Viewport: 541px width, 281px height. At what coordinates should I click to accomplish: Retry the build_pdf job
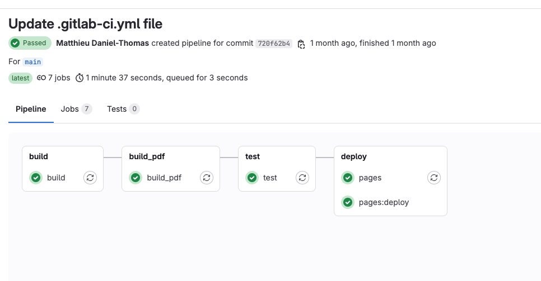coord(207,178)
